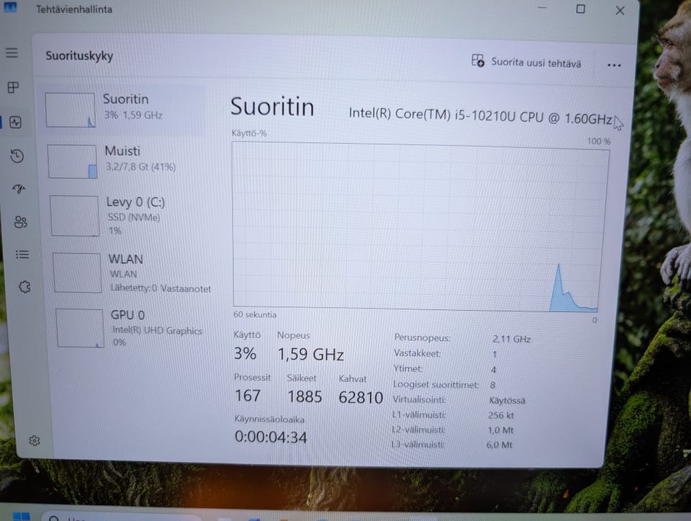Click the L3-välimuisti 6,0 Mt value
The height and width of the screenshot is (521, 691).
pyautogui.click(x=500, y=445)
